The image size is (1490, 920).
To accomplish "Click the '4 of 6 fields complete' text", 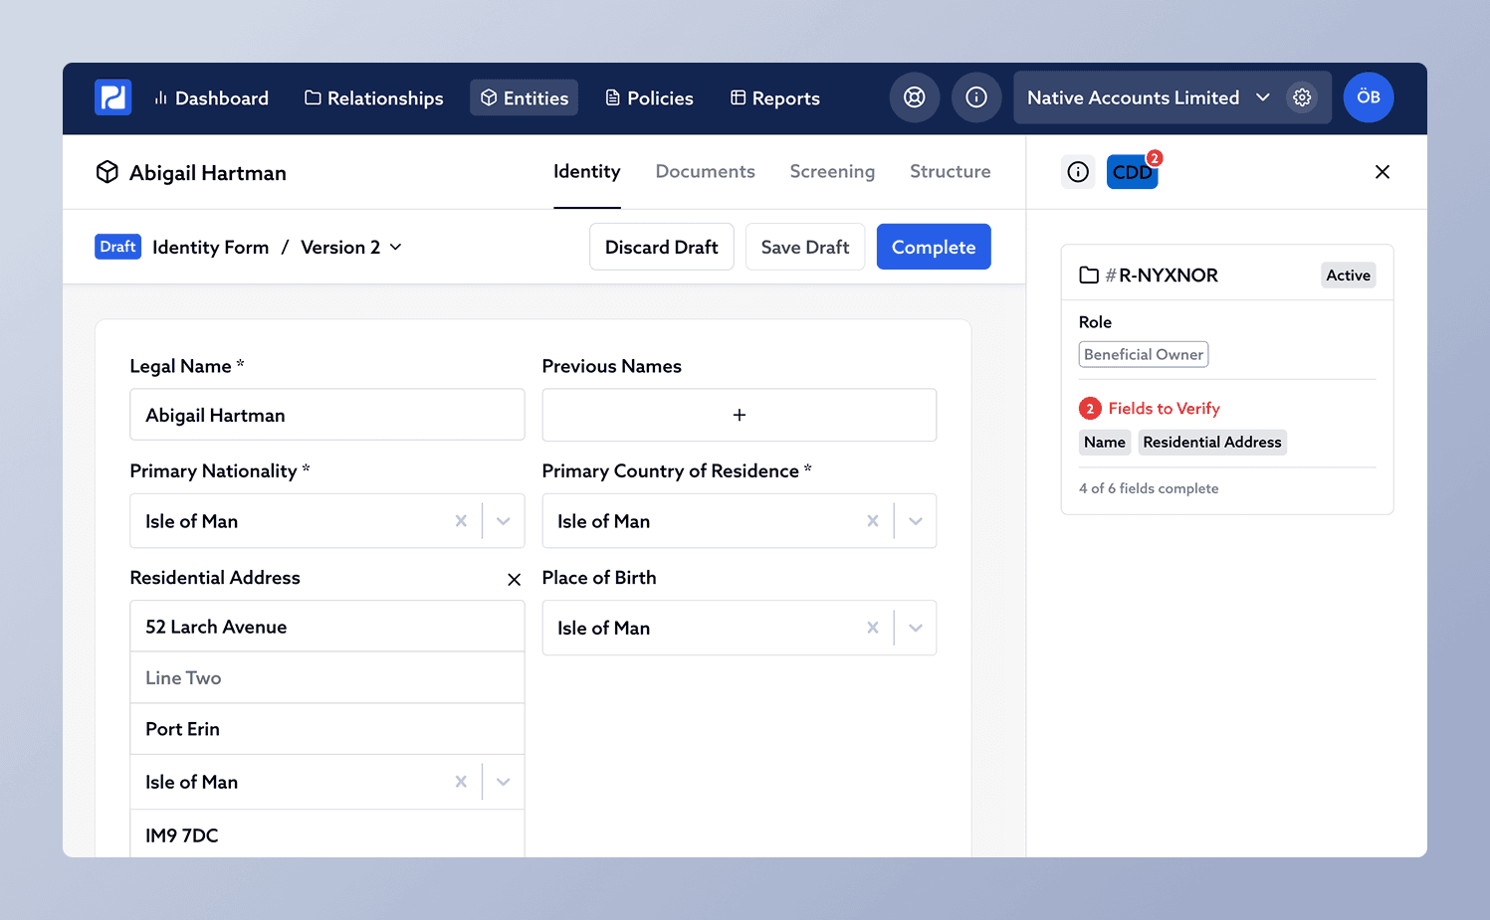I will (x=1149, y=488).
